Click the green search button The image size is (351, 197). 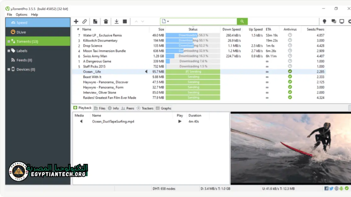241,21
